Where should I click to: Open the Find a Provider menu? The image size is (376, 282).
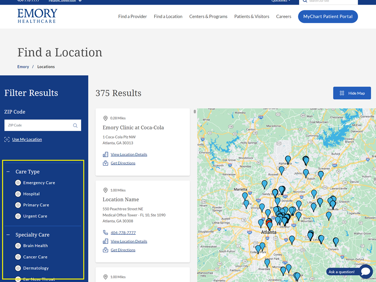(x=132, y=17)
